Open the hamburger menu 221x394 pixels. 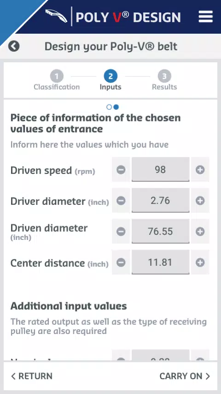point(206,17)
